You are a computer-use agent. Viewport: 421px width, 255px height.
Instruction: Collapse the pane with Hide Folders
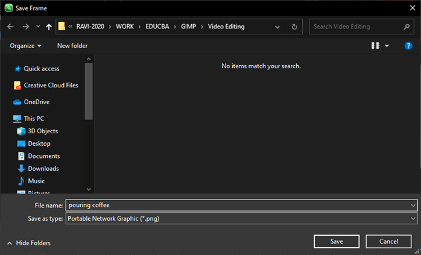click(29, 243)
